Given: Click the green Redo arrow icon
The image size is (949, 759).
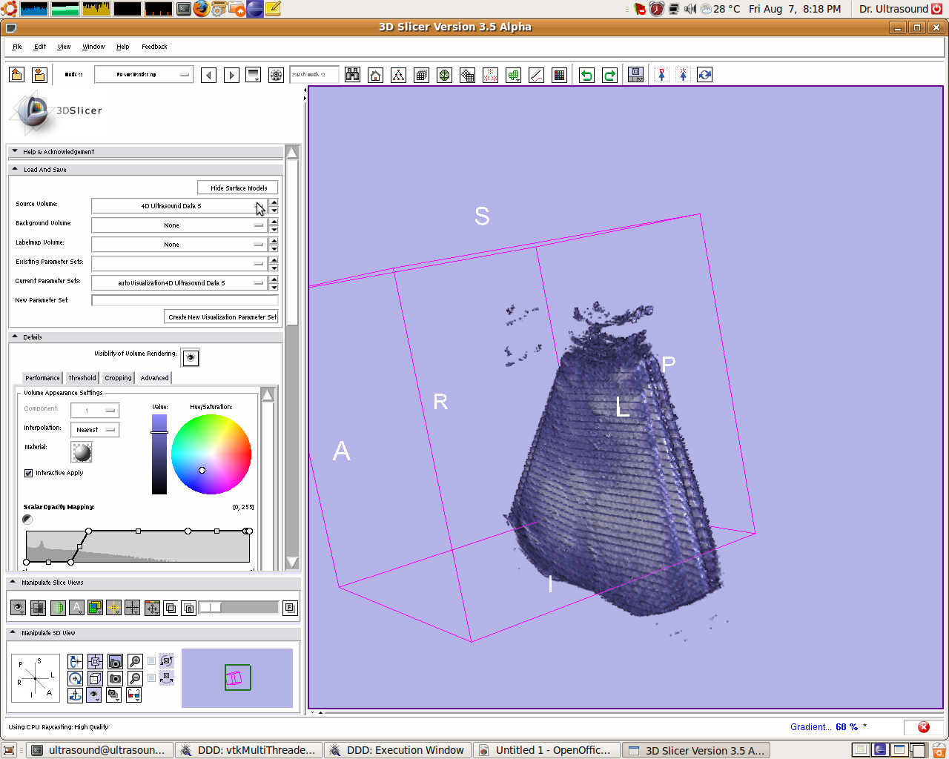Looking at the screenshot, I should coord(609,75).
